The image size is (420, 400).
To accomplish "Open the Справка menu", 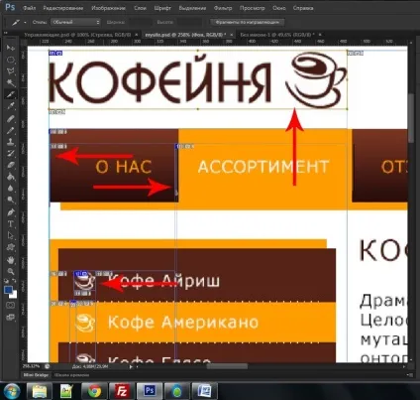I will click(303, 8).
